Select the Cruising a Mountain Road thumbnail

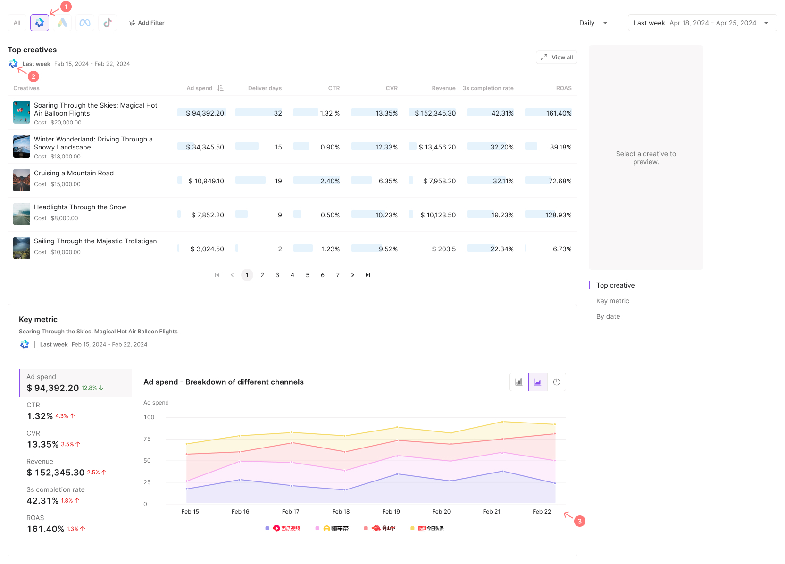22,180
